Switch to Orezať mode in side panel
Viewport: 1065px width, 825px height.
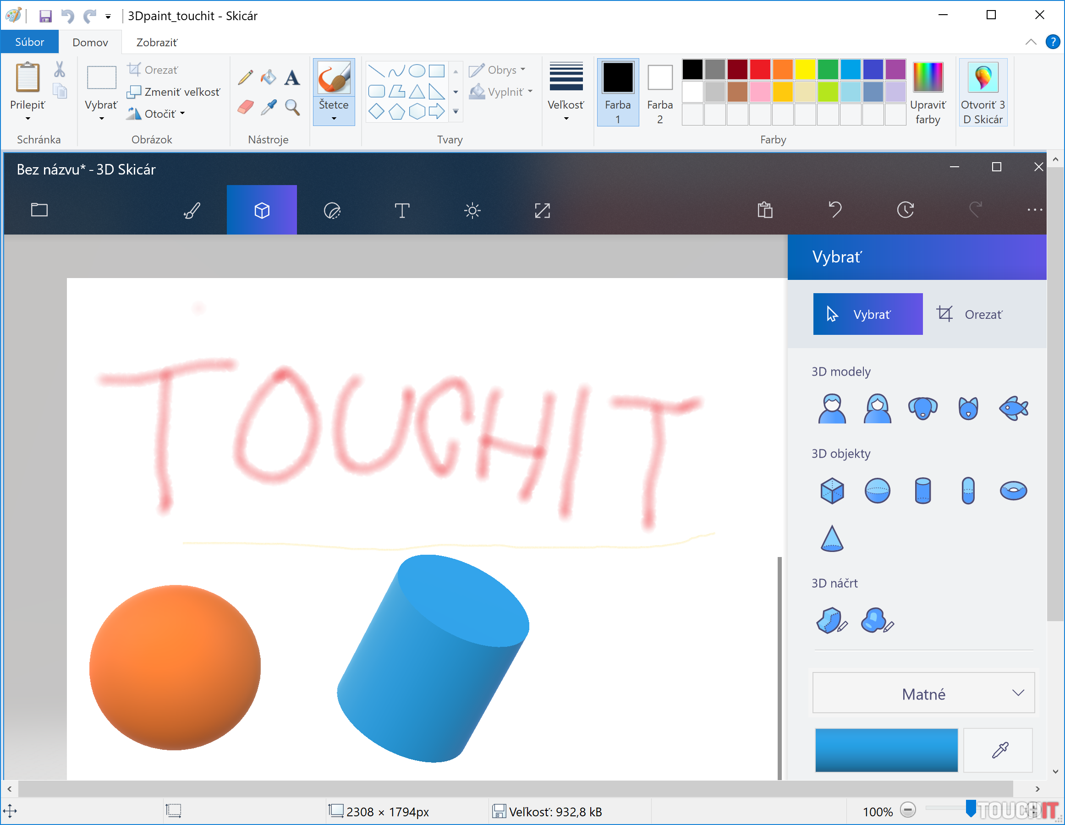pos(971,314)
